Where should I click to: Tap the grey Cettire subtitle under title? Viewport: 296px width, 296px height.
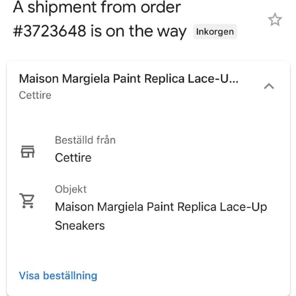pos(35,95)
